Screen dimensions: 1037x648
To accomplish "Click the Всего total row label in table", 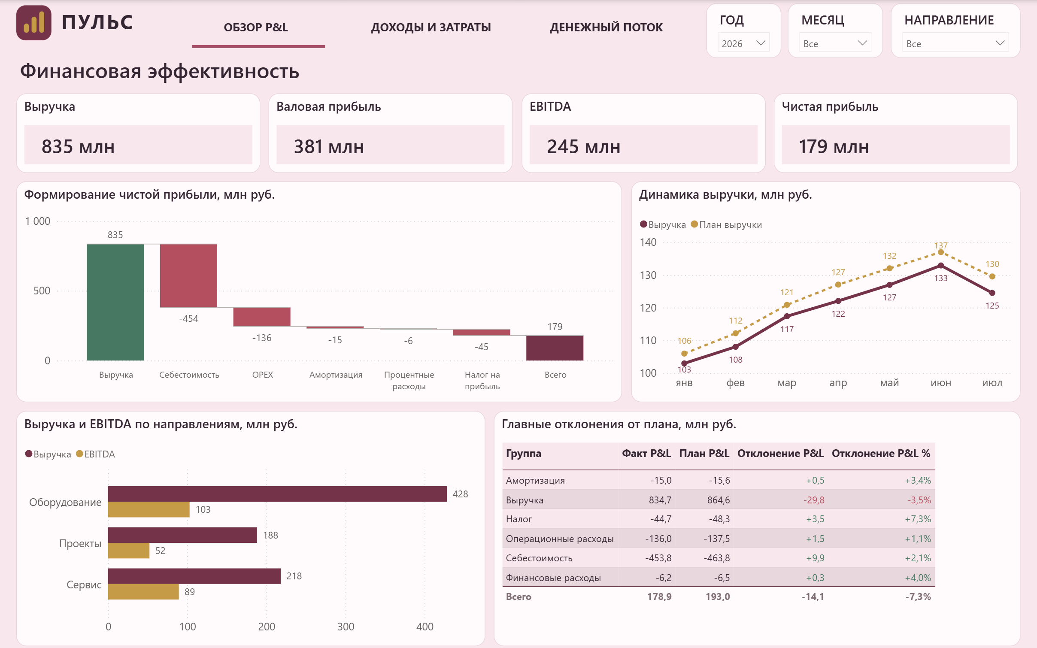I will 518,597.
